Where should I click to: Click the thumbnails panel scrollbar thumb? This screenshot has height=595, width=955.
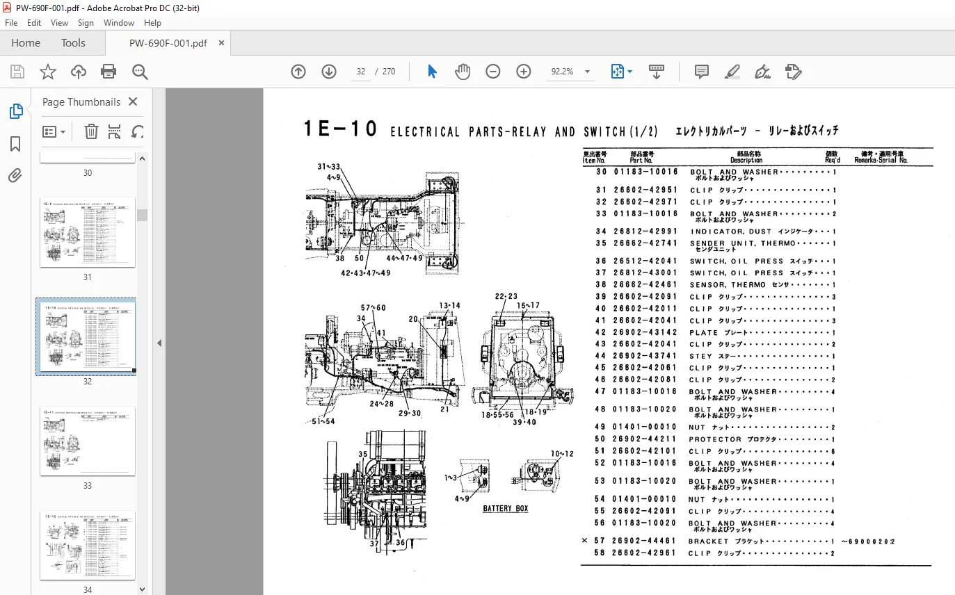142,215
